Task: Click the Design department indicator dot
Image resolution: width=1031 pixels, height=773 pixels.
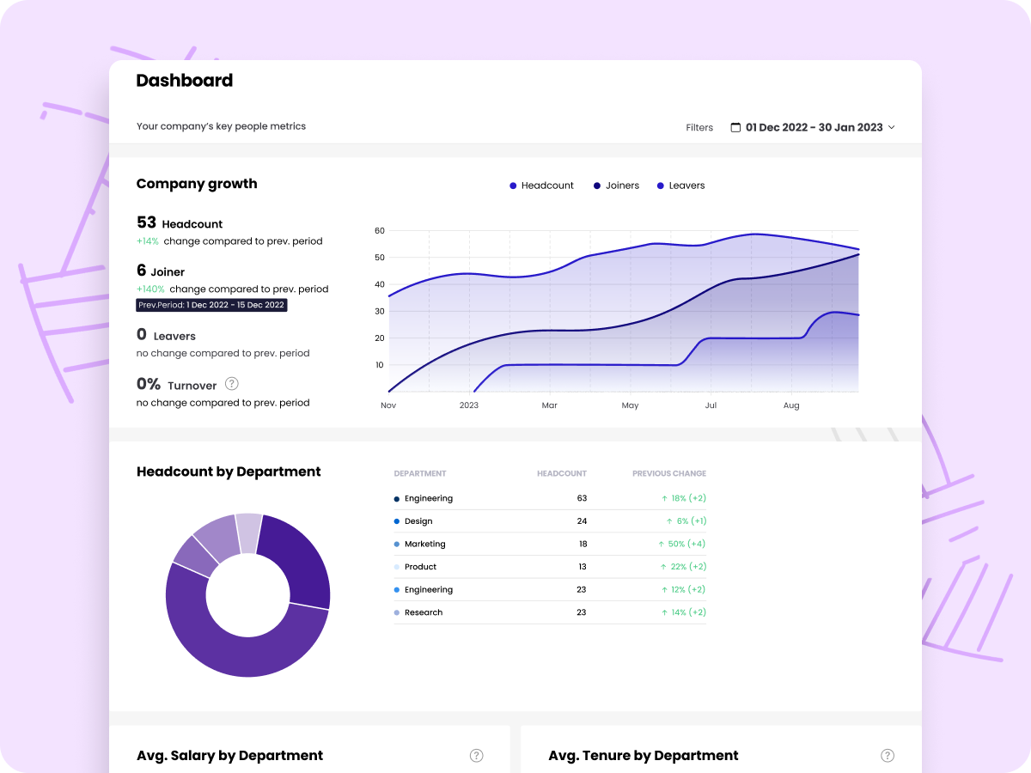Action: click(x=396, y=521)
